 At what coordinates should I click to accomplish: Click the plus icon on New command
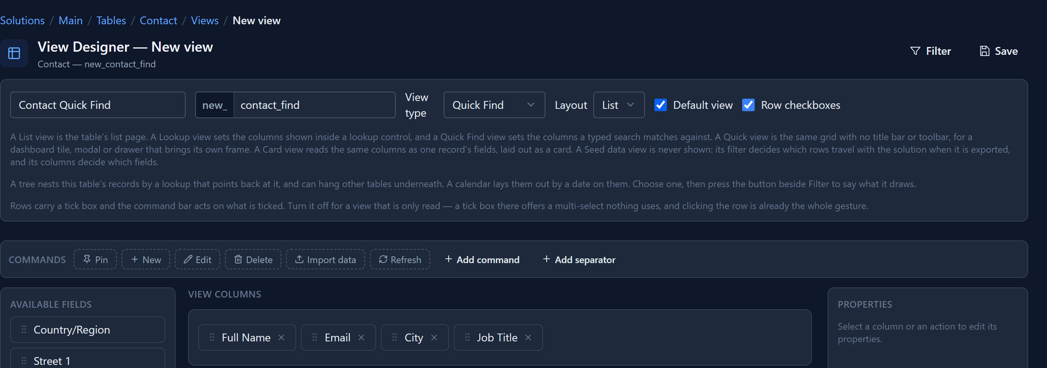click(x=134, y=259)
